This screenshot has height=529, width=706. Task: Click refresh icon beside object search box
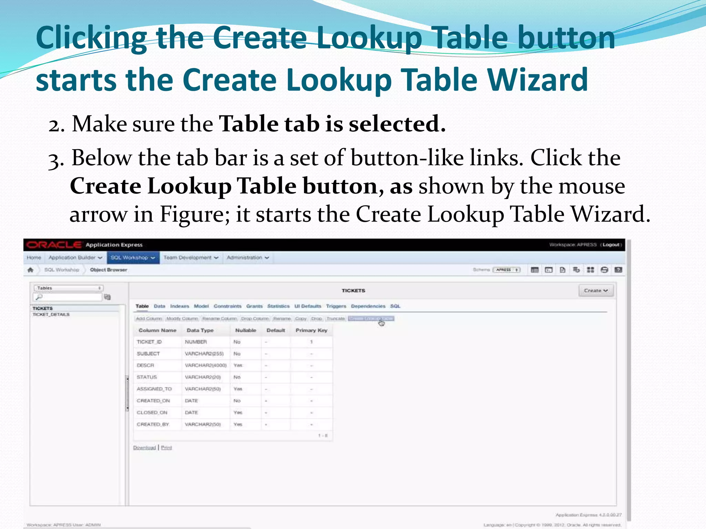108,297
